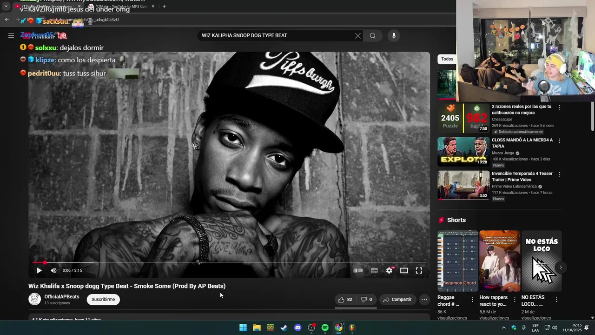This screenshot has width=595, height=335.
Task: Open Invencible Temporada 4 teaser thumbnail
Action: pos(463,185)
